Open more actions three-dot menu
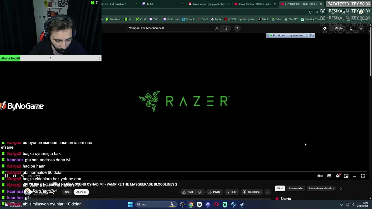Image resolution: width=372 pixels, height=209 pixels. point(268,192)
